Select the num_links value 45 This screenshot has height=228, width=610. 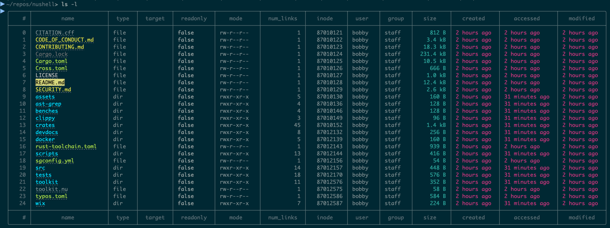pyautogui.click(x=297, y=125)
